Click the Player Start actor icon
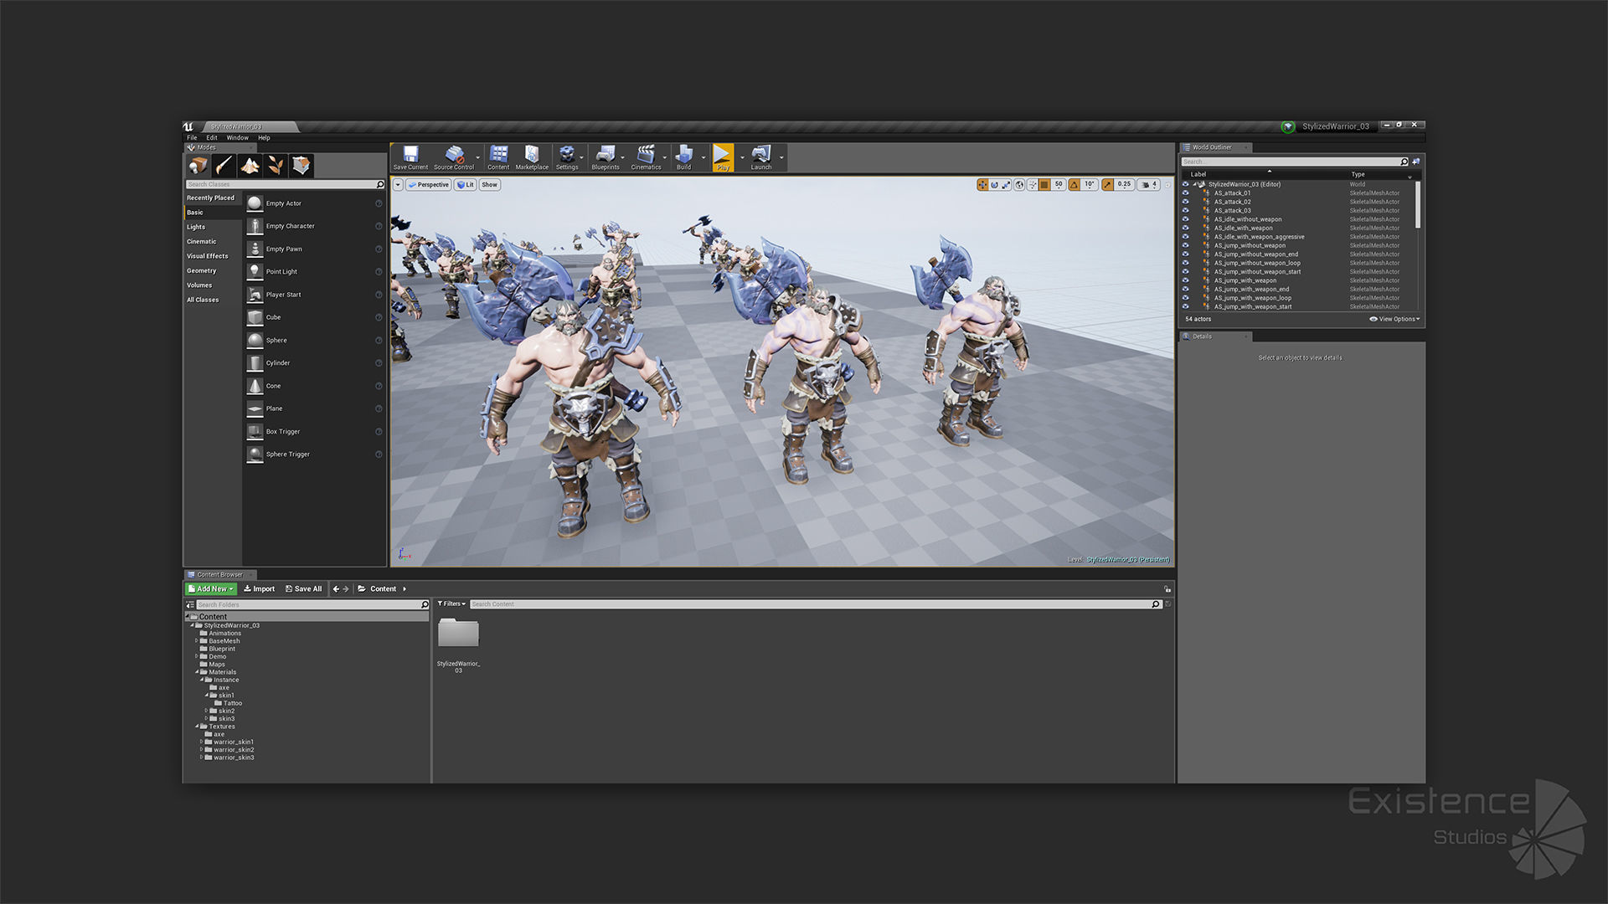Screen dimensions: 1608x904 (255, 295)
